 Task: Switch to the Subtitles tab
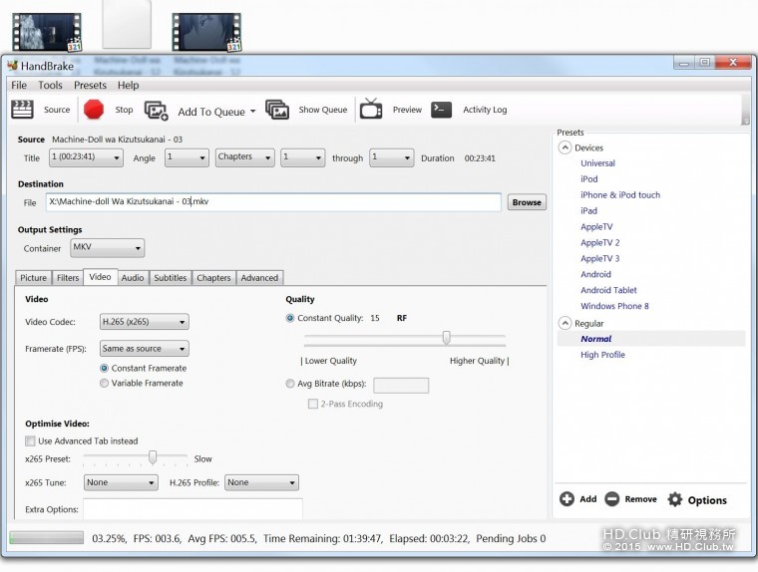170,278
